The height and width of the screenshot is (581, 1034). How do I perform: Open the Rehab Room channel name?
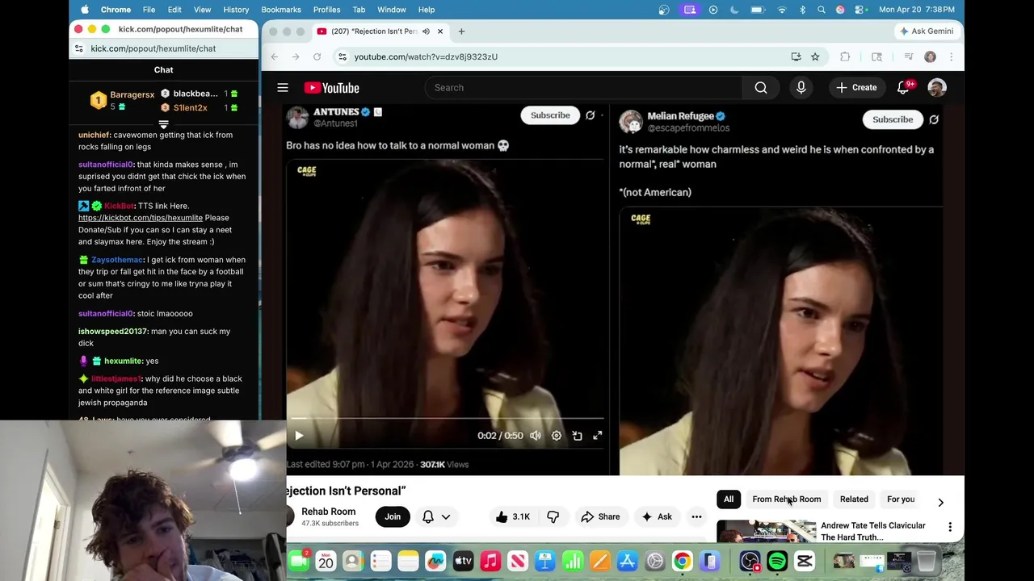328,512
